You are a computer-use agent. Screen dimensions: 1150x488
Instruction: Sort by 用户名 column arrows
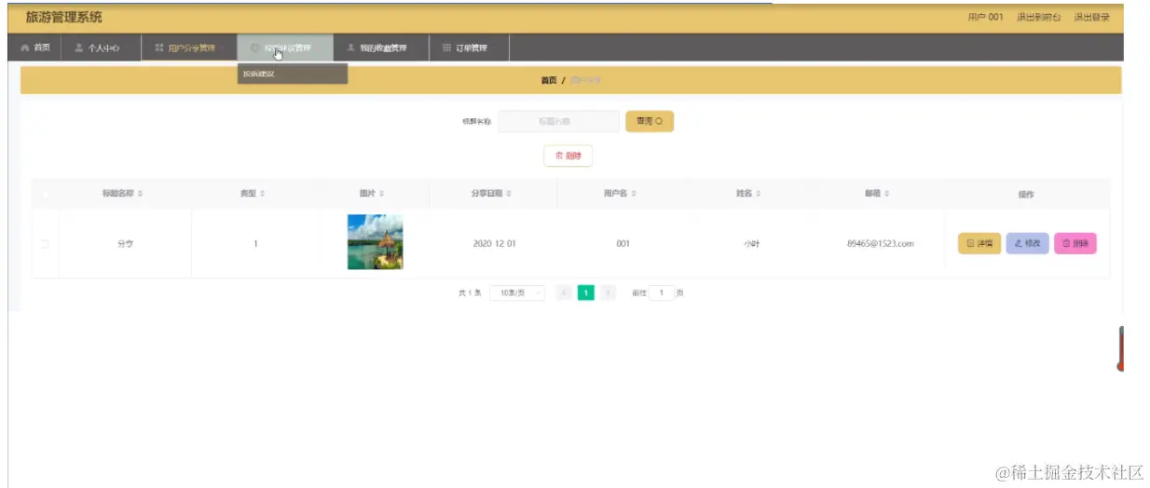tap(634, 194)
